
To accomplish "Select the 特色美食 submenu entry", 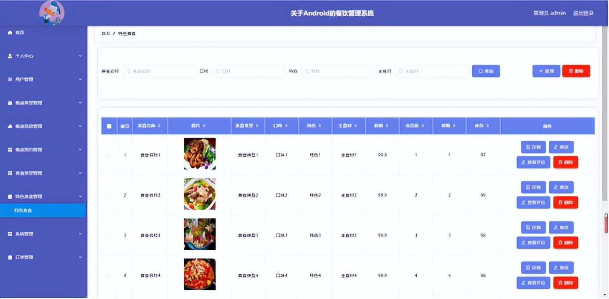I will coord(43,210).
